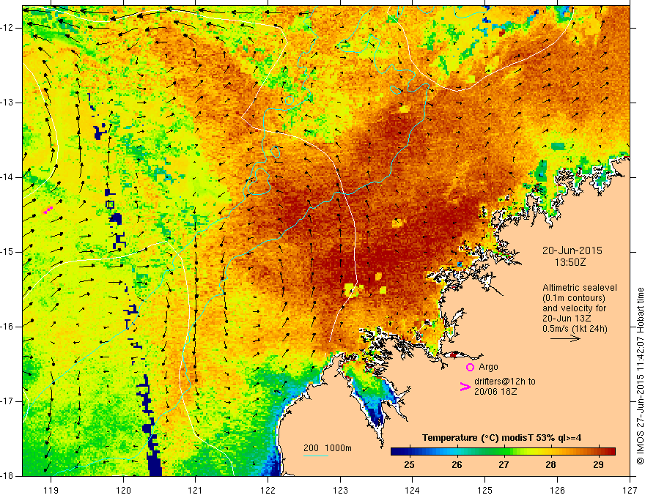Click the color bar tick label 26
The width and height of the screenshot is (645, 498).
click(457, 465)
